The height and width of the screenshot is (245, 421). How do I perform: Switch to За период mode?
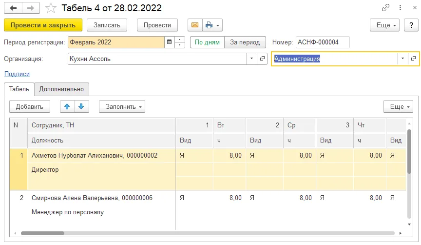click(x=245, y=42)
